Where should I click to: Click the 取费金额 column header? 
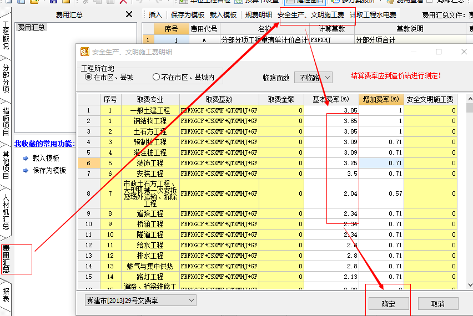pyautogui.click(x=281, y=99)
